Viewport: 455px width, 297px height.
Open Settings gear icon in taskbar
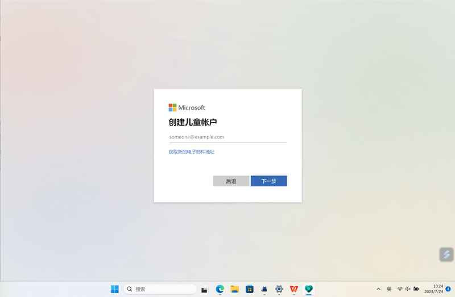(279, 289)
